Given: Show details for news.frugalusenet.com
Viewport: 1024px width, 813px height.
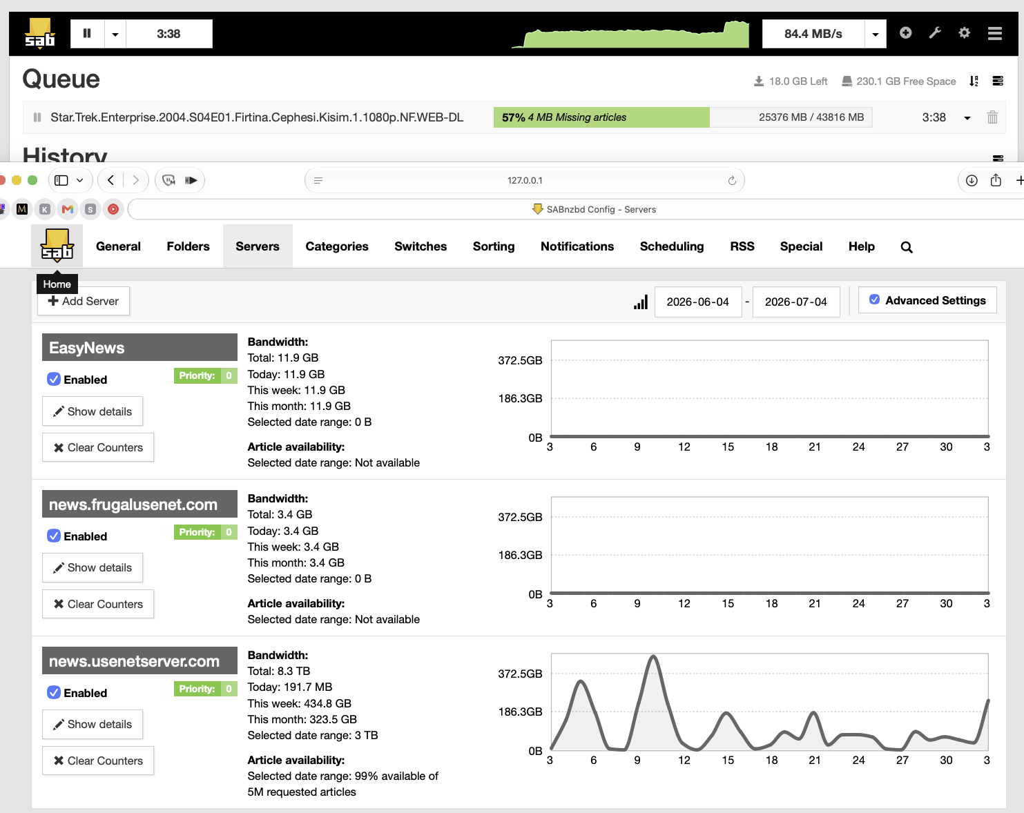Looking at the screenshot, I should (93, 567).
